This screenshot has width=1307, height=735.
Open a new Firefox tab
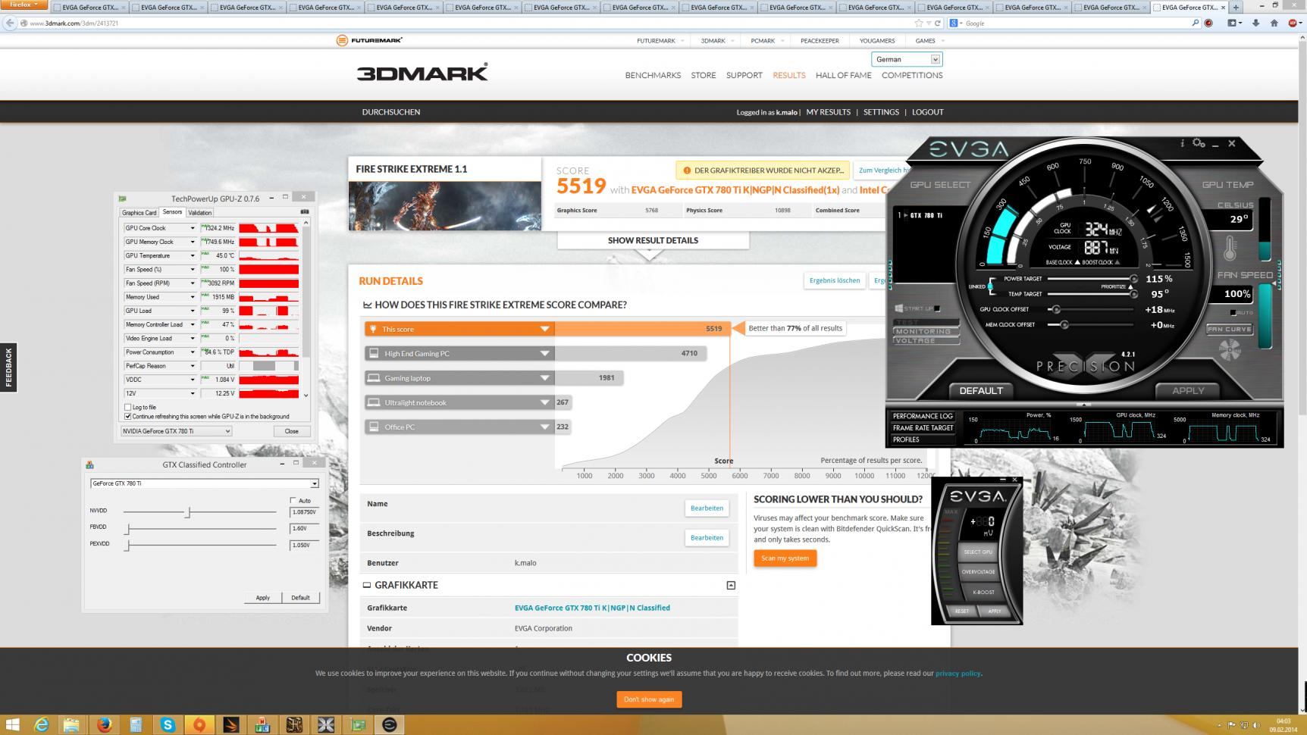pos(1236,7)
